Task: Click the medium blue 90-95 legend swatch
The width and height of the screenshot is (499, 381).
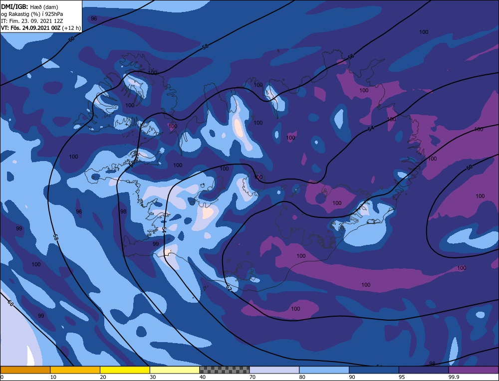Action: 374,370
